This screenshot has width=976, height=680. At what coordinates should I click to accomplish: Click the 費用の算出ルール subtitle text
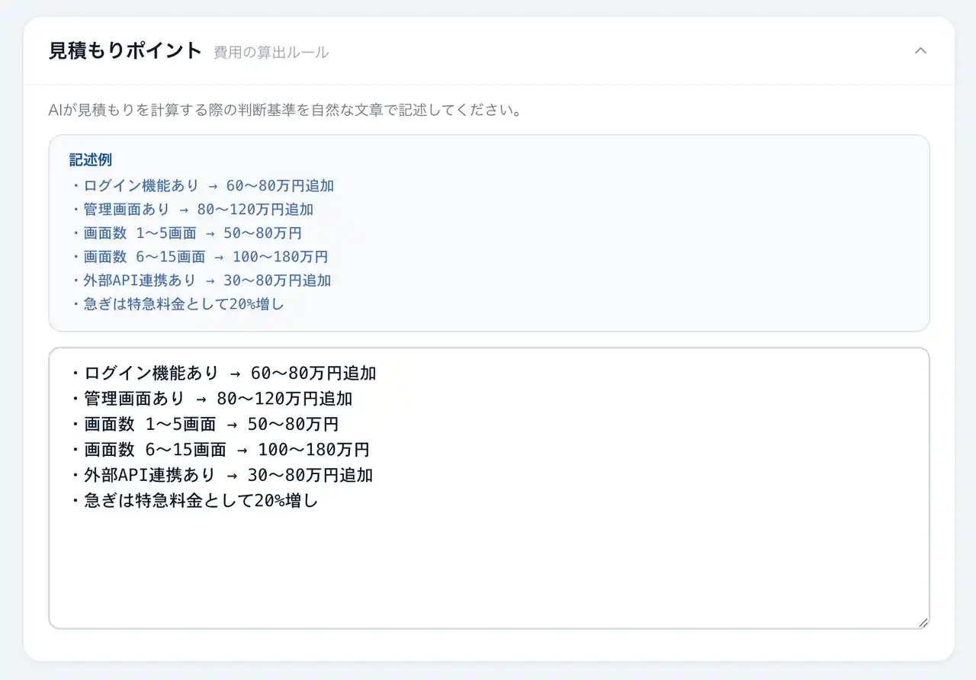[x=271, y=53]
